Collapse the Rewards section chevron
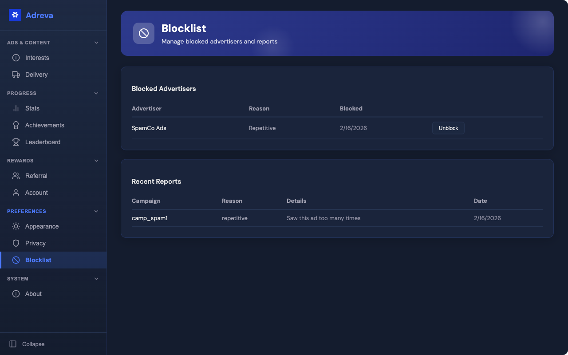 [96, 161]
